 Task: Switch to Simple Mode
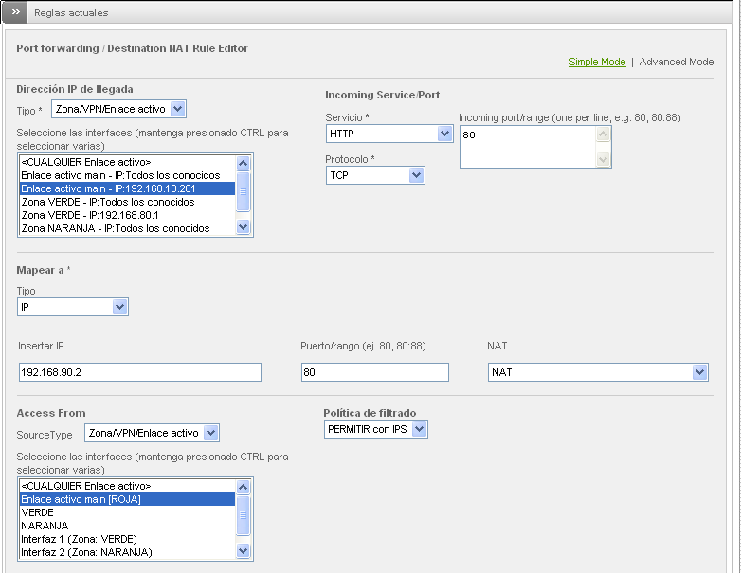tap(597, 62)
